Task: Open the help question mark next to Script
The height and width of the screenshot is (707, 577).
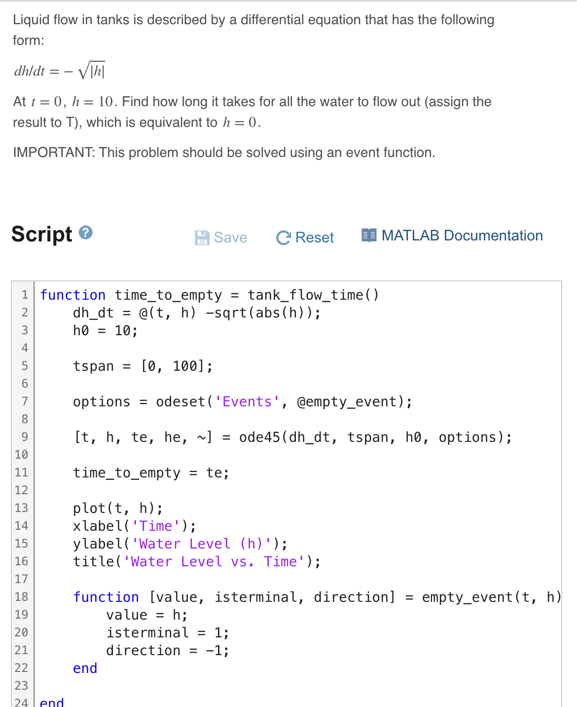Action: pos(85,233)
